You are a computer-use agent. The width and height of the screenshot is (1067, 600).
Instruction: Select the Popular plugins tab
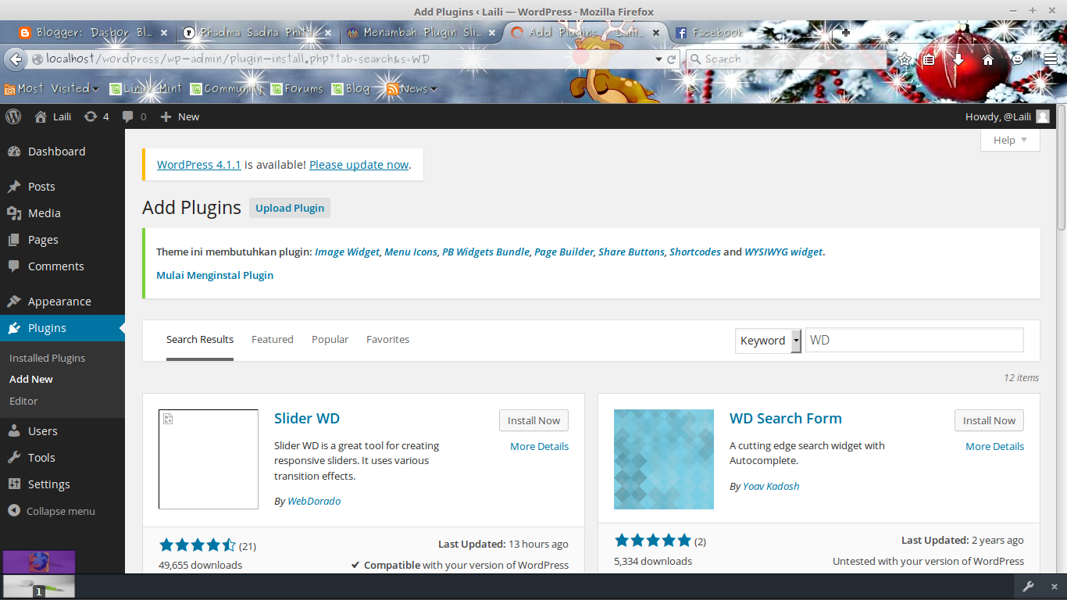[x=330, y=340]
